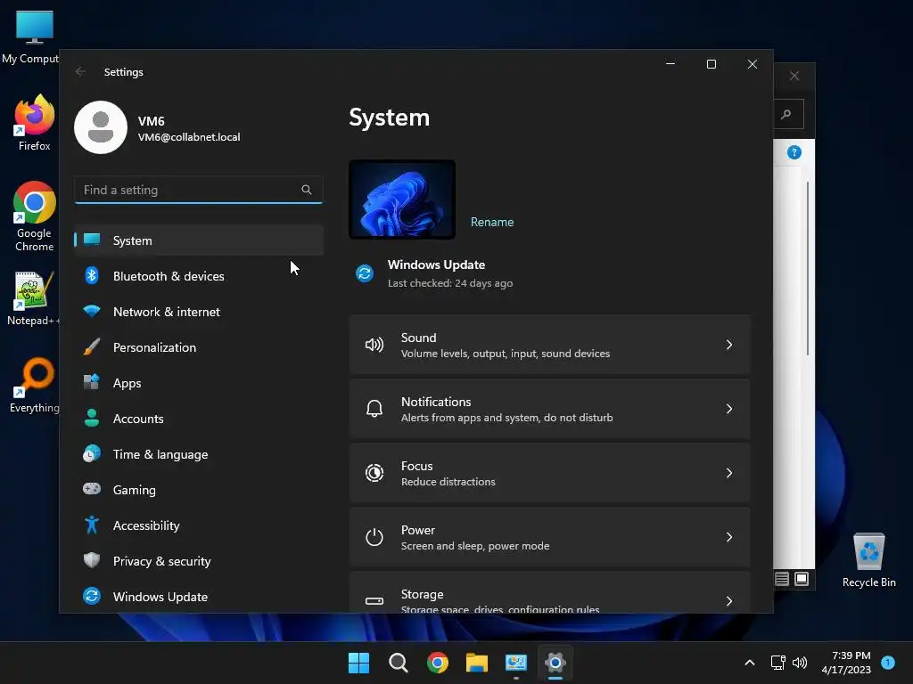Open the Sound settings card

coord(549,345)
